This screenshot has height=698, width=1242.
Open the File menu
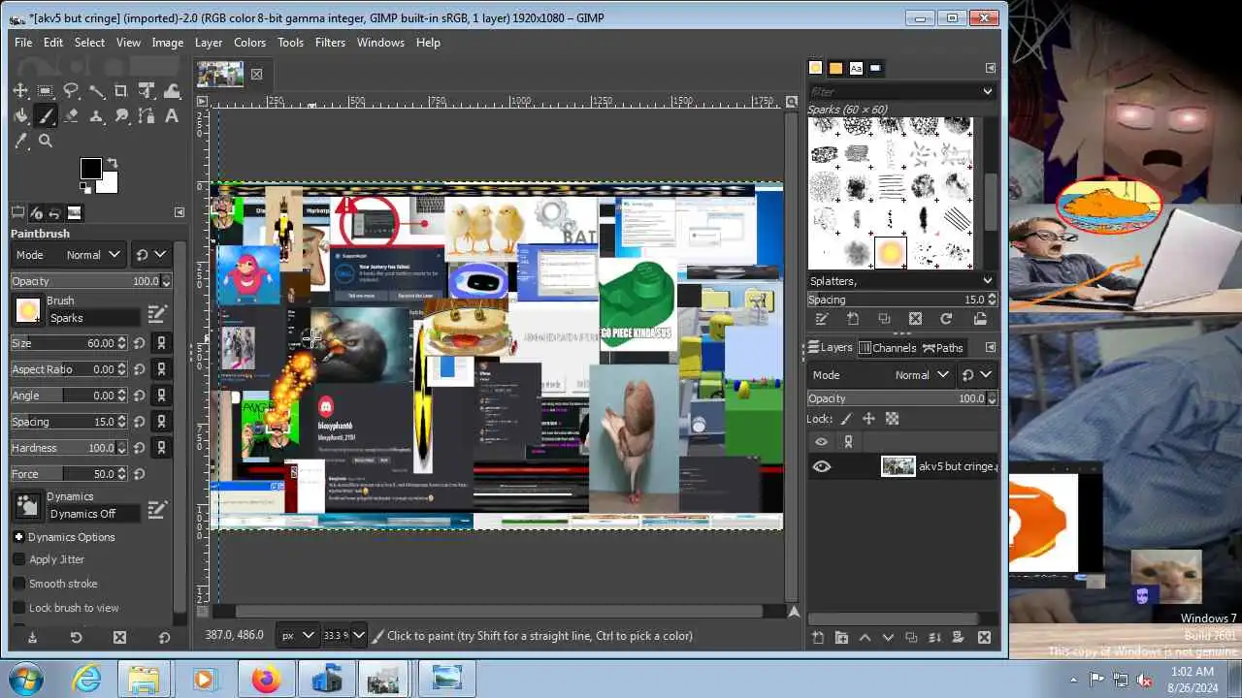click(x=23, y=43)
